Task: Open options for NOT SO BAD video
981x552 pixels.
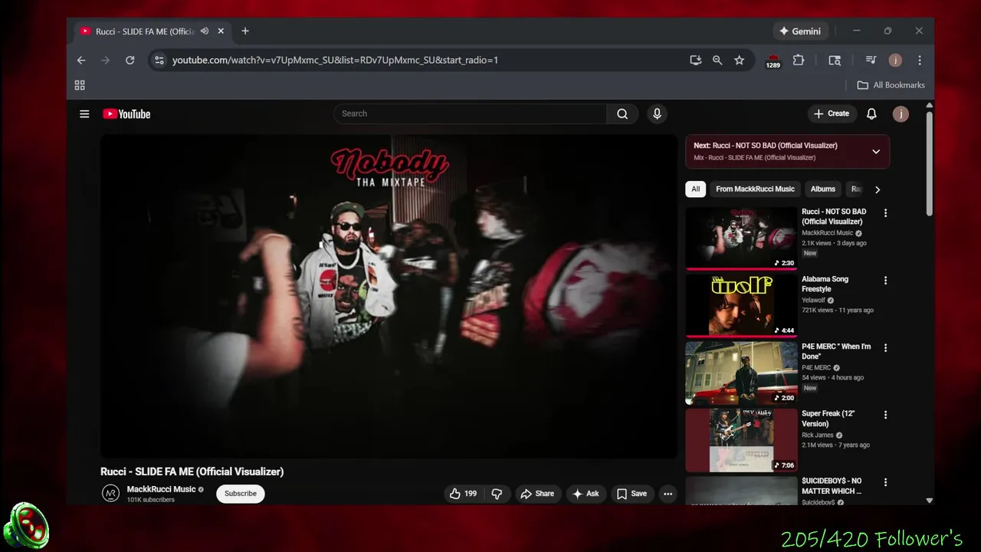Action: (x=885, y=213)
